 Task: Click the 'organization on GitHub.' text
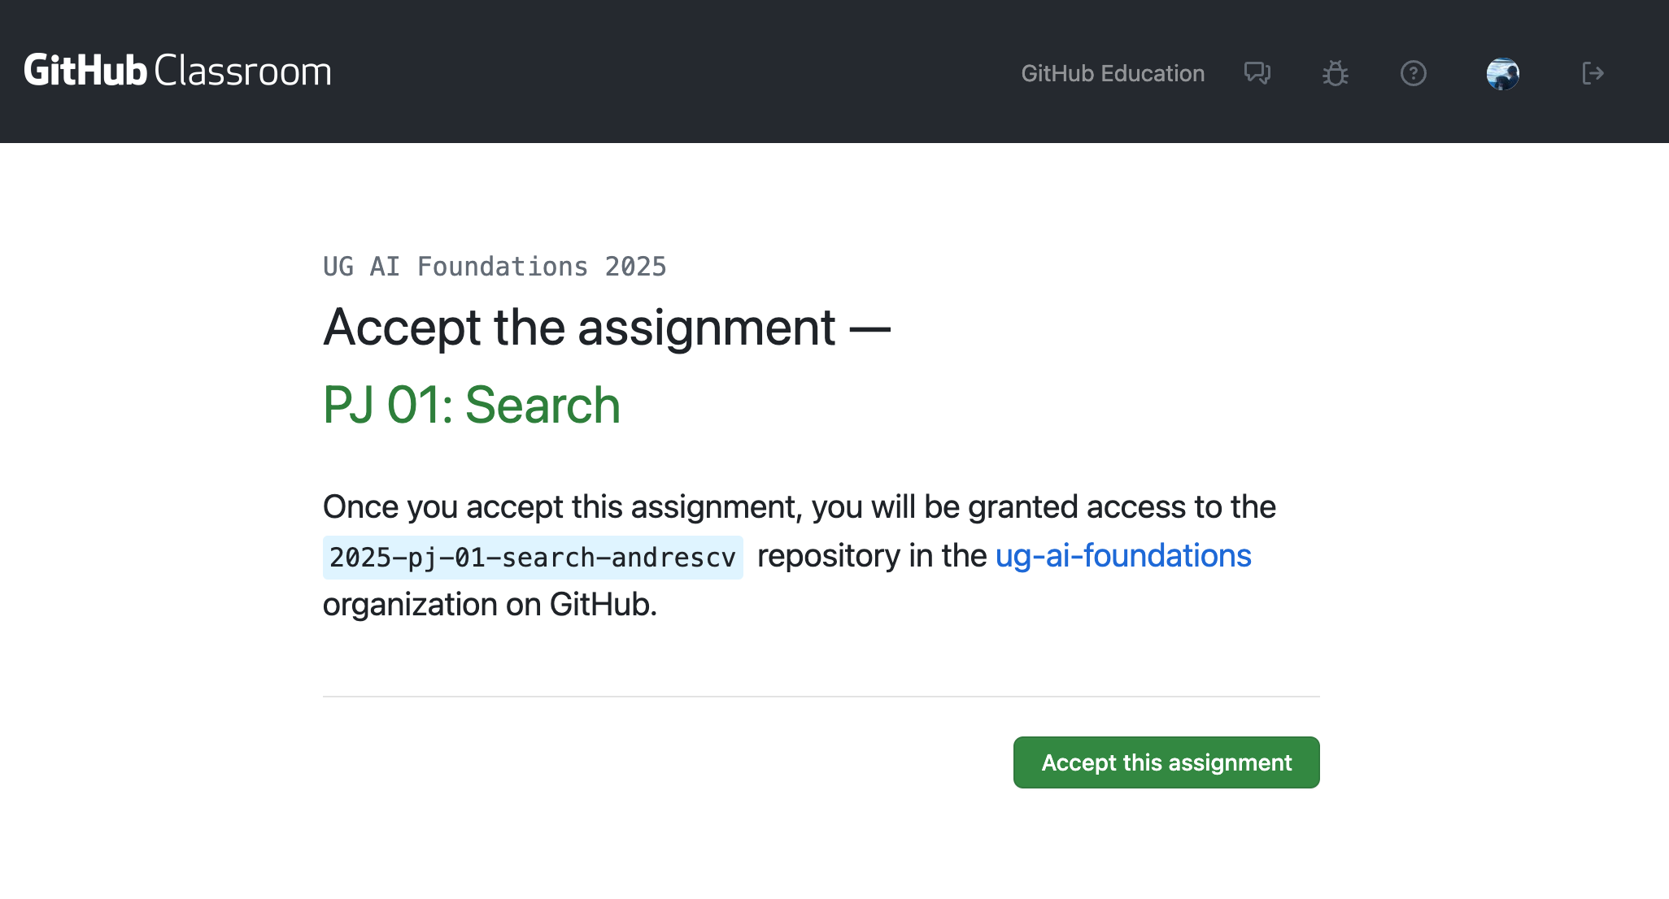(490, 605)
